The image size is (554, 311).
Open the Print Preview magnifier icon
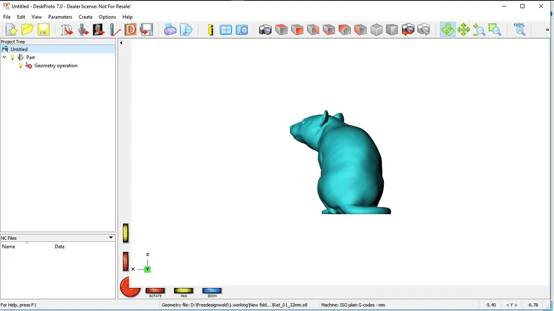coord(186,30)
